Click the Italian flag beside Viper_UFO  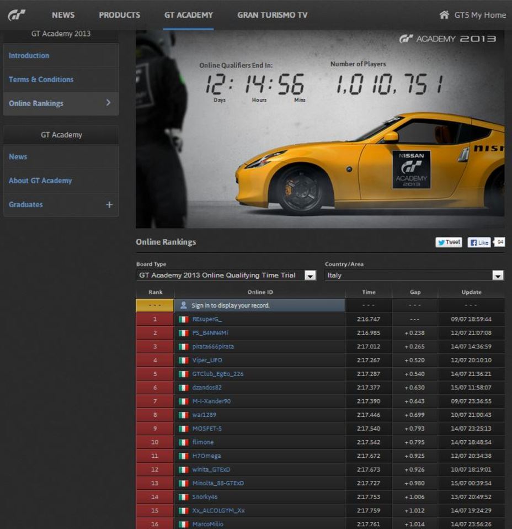tap(183, 361)
